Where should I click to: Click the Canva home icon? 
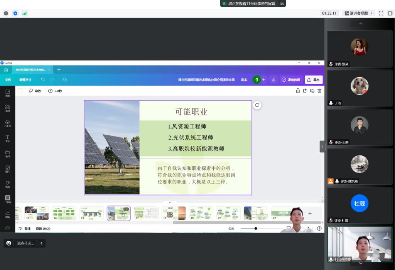coord(6,69)
